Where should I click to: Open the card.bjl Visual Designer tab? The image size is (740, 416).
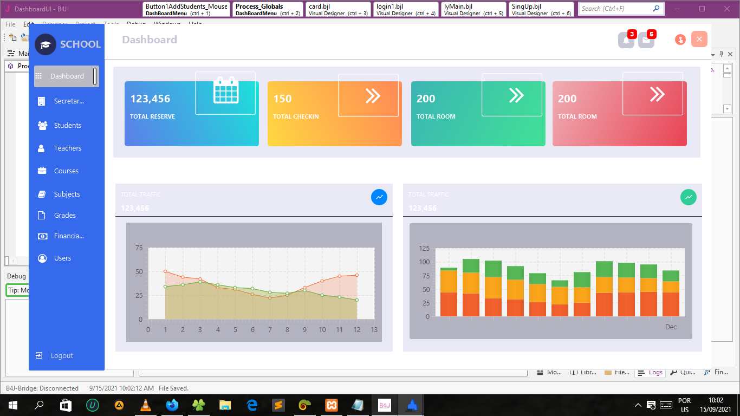click(x=339, y=9)
